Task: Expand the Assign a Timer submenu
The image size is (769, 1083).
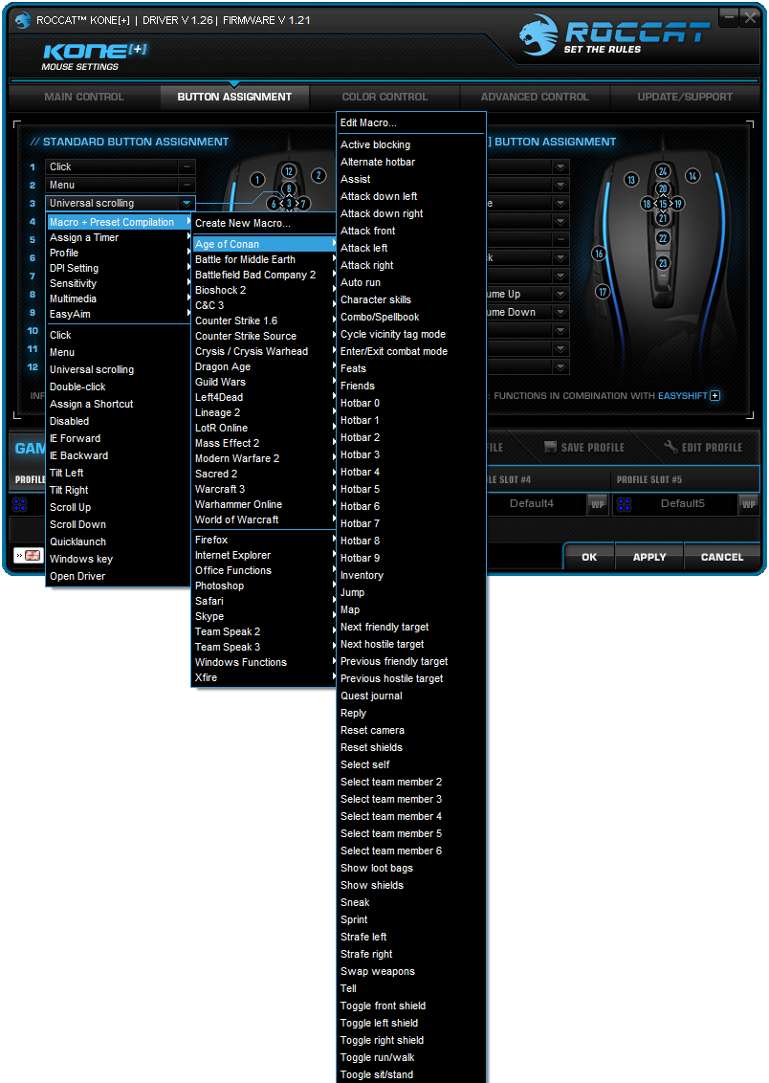Action: (118, 237)
